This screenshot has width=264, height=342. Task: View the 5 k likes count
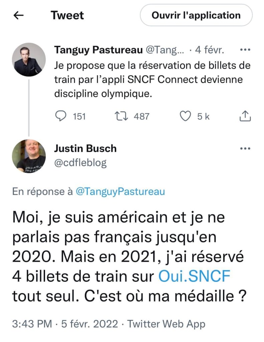(203, 116)
